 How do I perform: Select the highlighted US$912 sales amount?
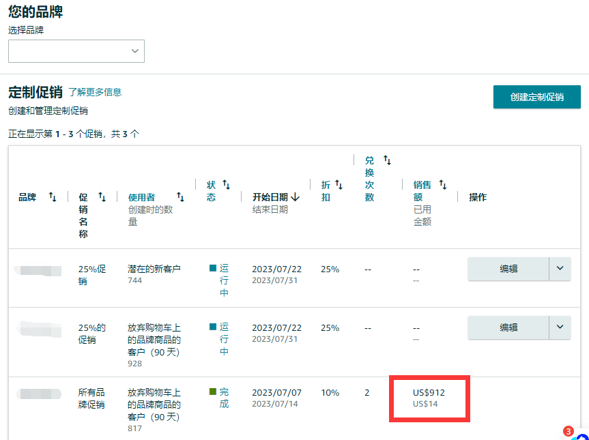coord(429,392)
